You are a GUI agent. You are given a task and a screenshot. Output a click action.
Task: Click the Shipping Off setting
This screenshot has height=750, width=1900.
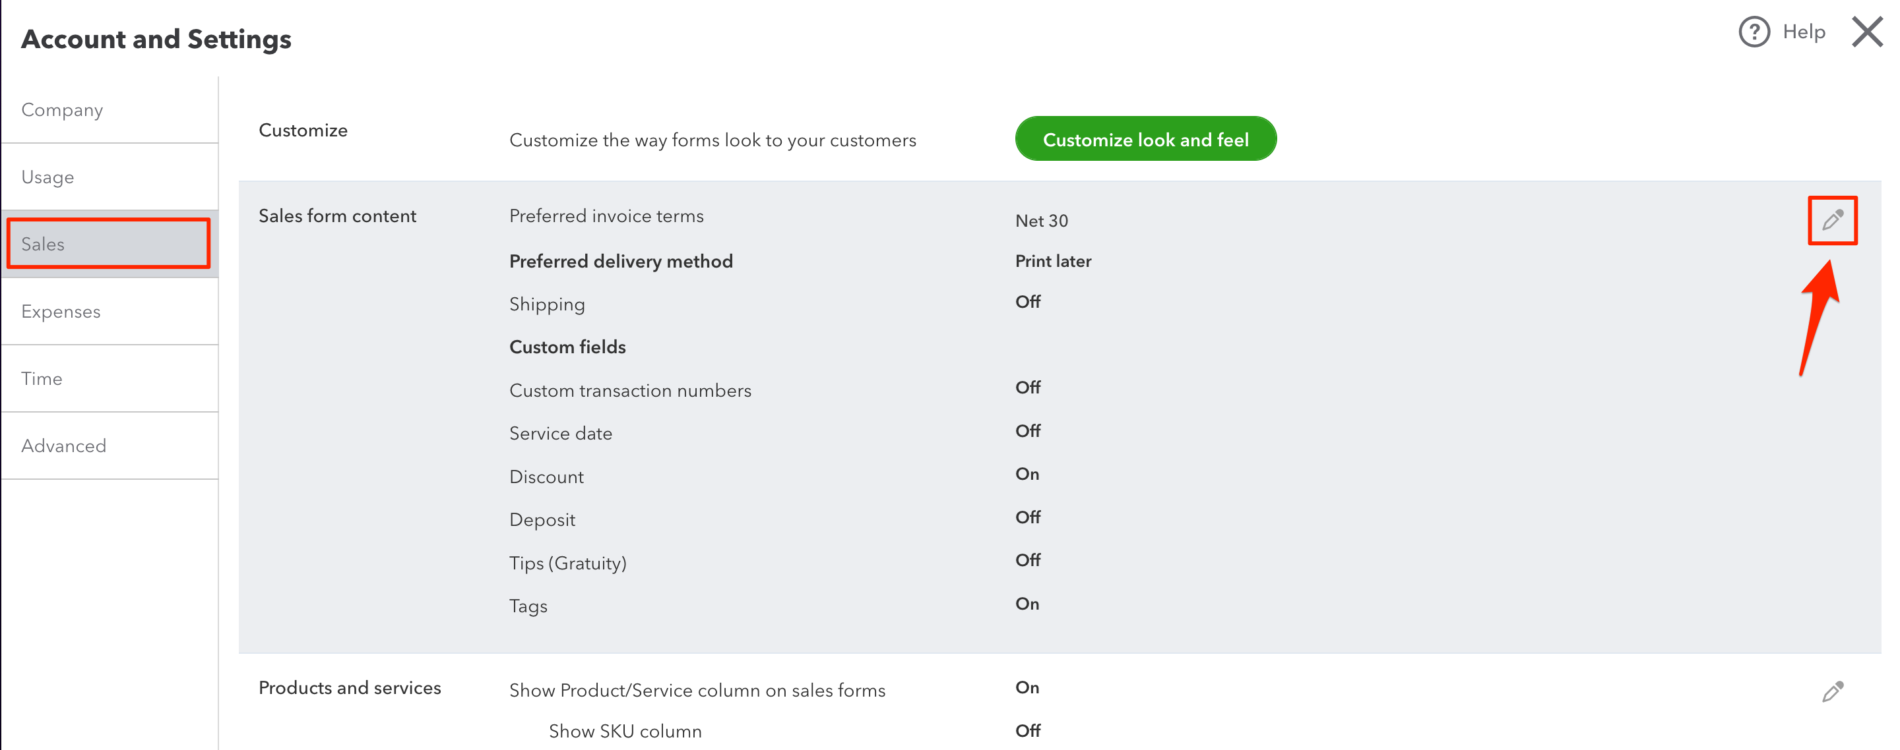pos(1027,301)
